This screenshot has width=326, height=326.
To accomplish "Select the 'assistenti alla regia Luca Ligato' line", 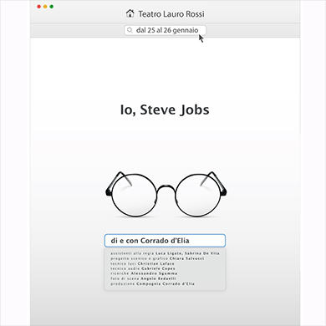I will 165,253.
